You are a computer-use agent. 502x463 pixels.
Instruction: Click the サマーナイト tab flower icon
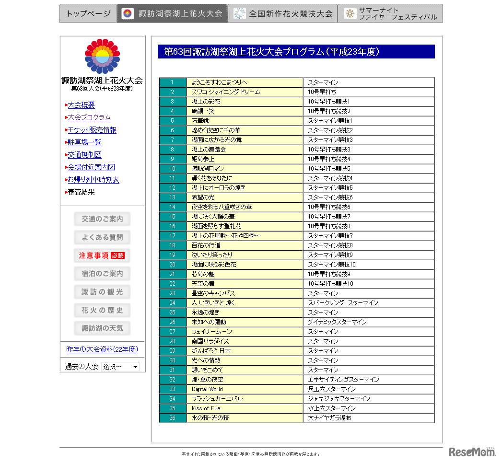[350, 13]
